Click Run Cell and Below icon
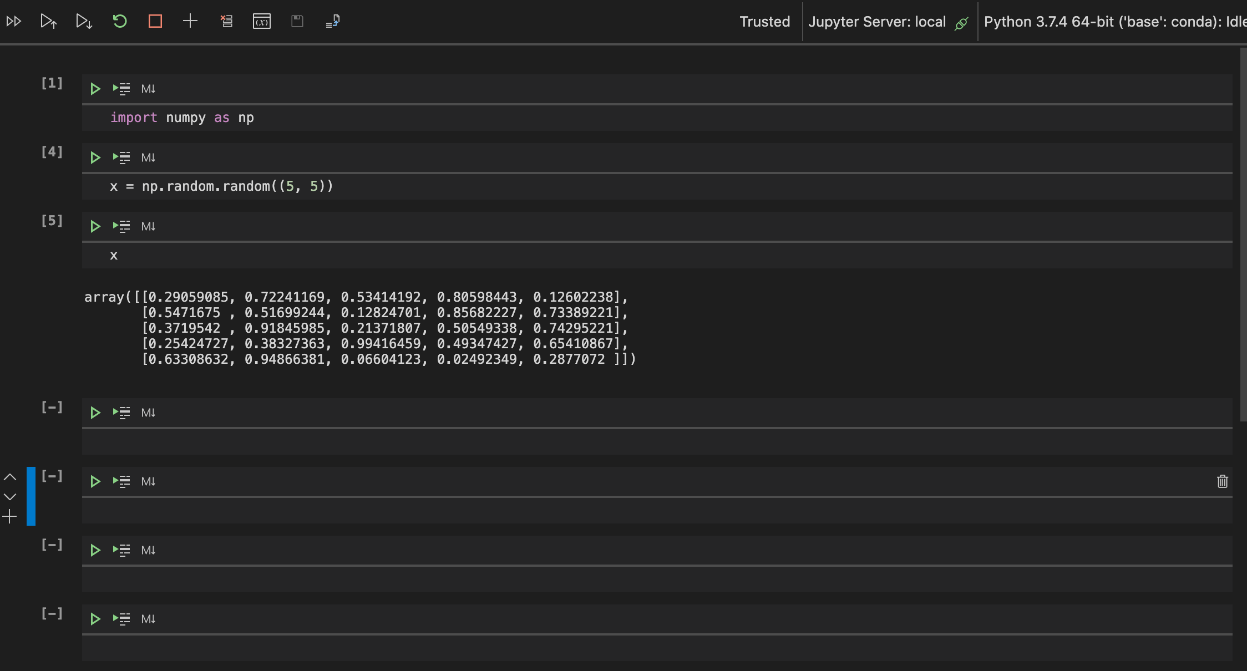The image size is (1247, 671). [x=84, y=22]
